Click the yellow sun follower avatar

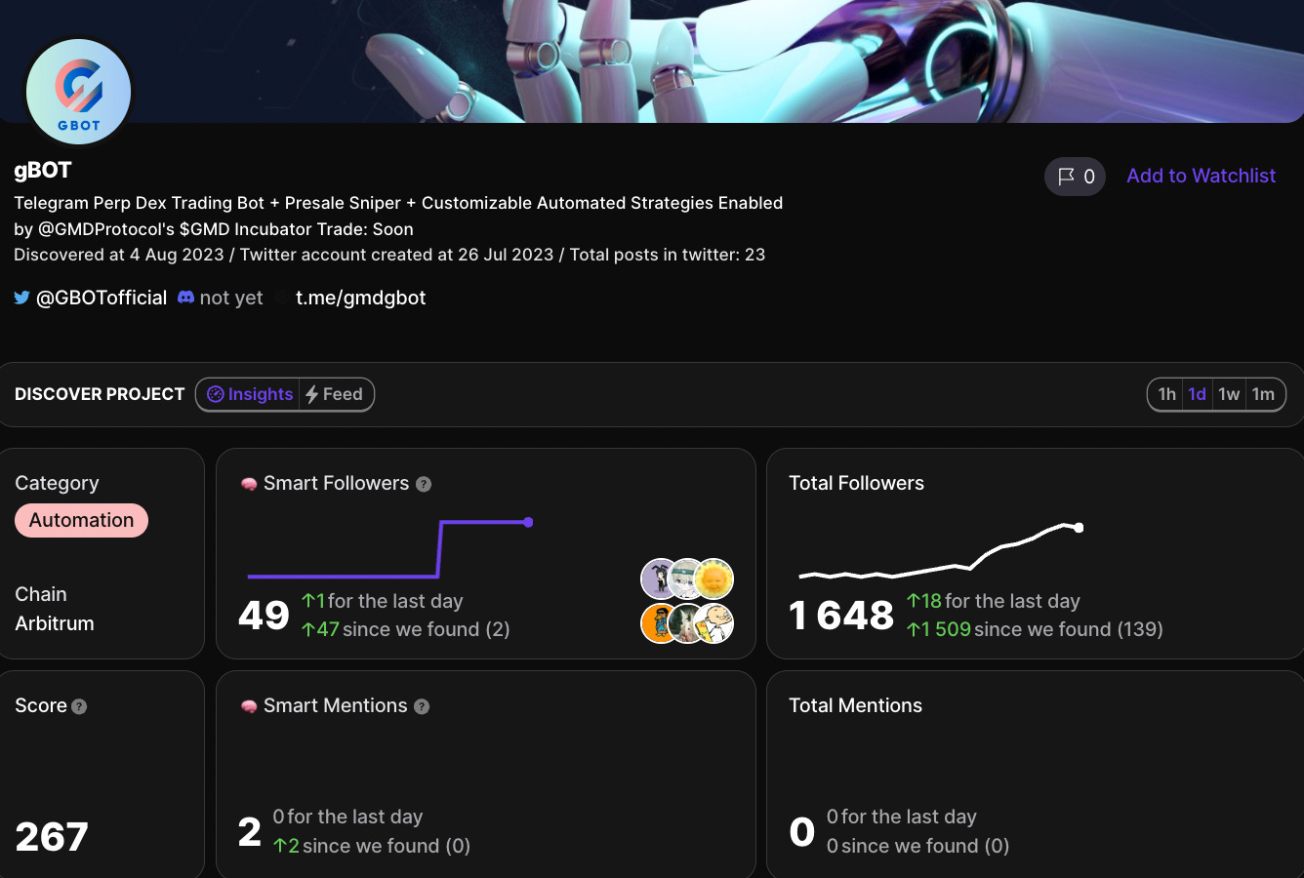pyautogui.click(x=713, y=579)
